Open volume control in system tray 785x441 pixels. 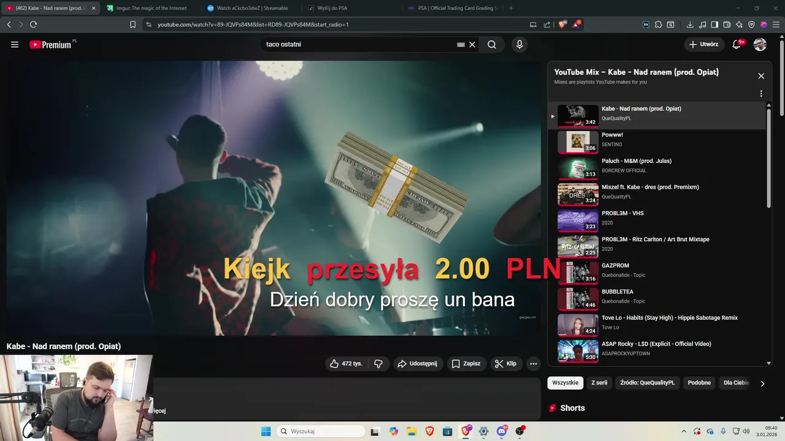pyautogui.click(x=746, y=431)
